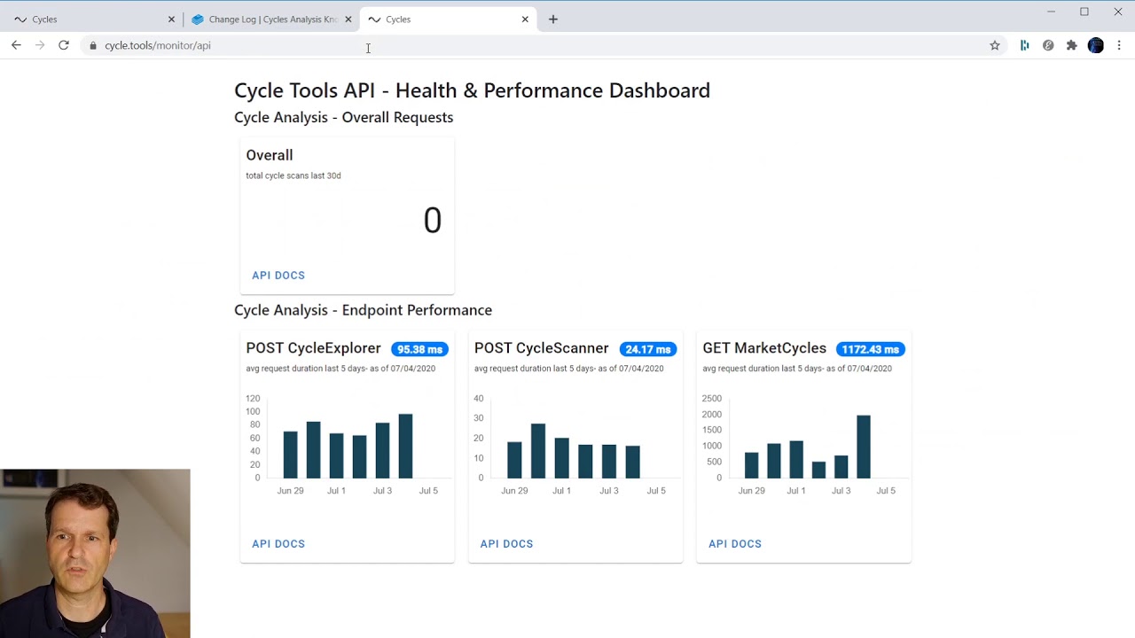Open Chrome three-dot menu
1135x638 pixels.
[x=1119, y=45]
